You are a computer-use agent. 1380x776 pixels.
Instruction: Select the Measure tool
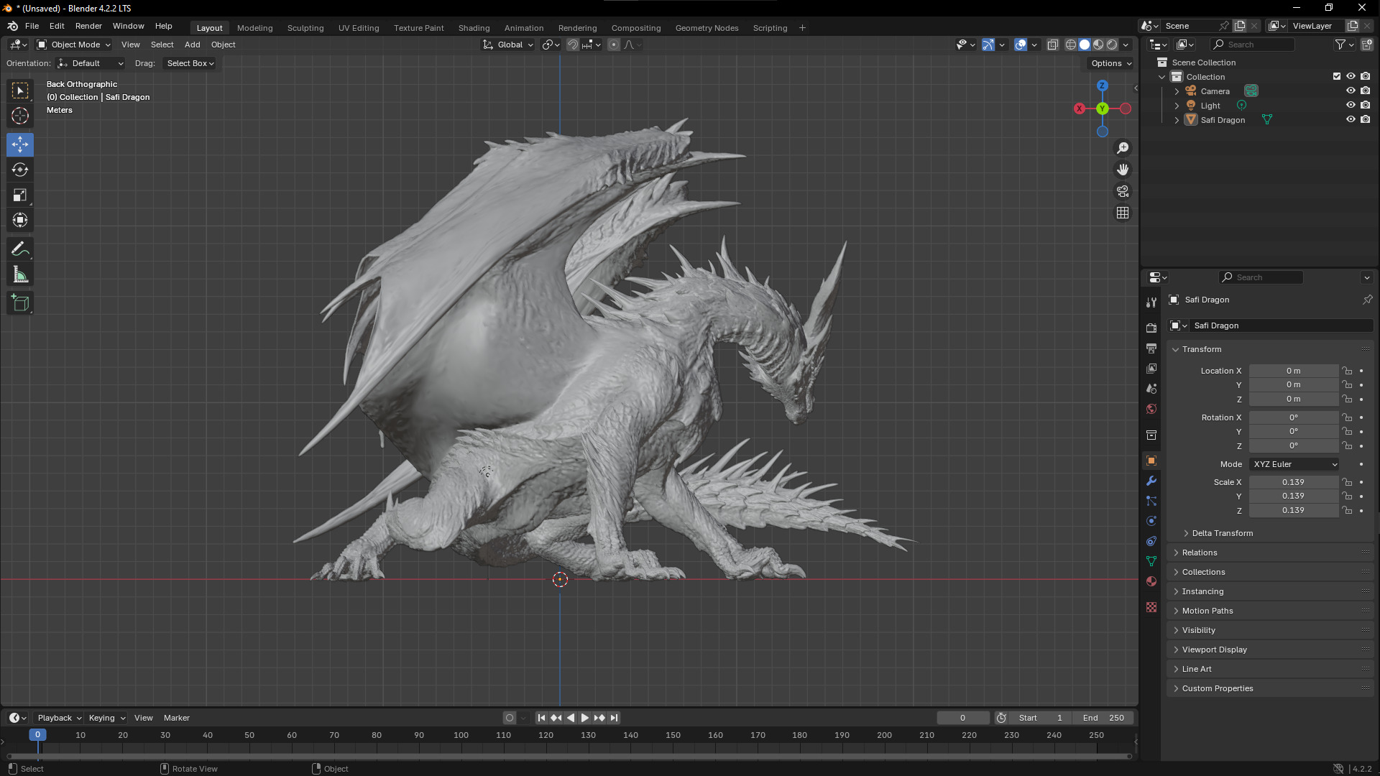coord(20,274)
